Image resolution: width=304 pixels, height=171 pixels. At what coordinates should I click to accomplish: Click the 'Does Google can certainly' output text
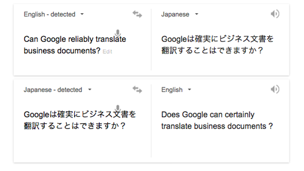point(208,114)
